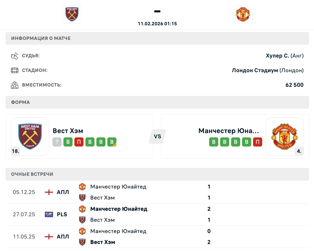Click the stadium icon next to Стадион

click(x=15, y=70)
